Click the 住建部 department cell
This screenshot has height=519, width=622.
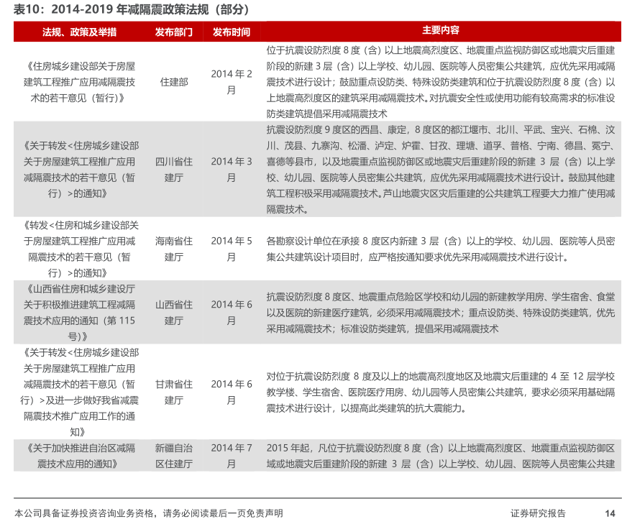coord(174,82)
